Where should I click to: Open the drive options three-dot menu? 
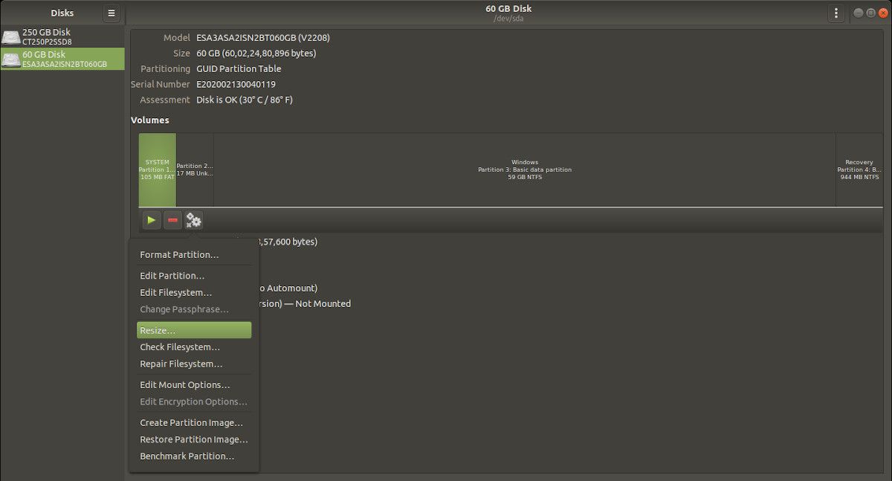[x=836, y=13]
